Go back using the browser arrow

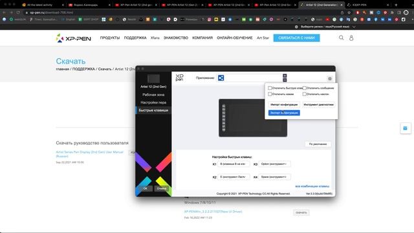click(4, 12)
